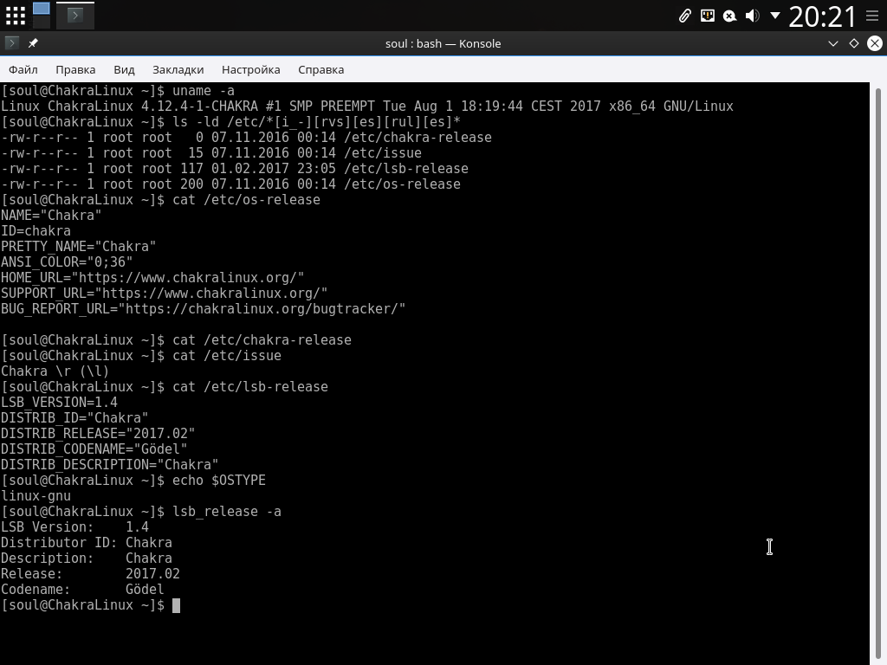Click the 'lsb_release -a' command line
This screenshot has width=887, height=665.
(x=141, y=511)
